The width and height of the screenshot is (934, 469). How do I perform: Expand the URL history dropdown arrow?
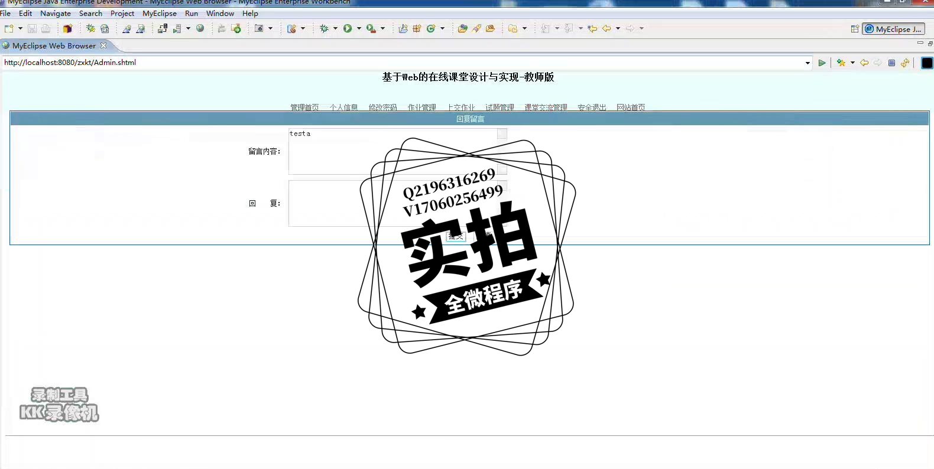click(x=807, y=63)
